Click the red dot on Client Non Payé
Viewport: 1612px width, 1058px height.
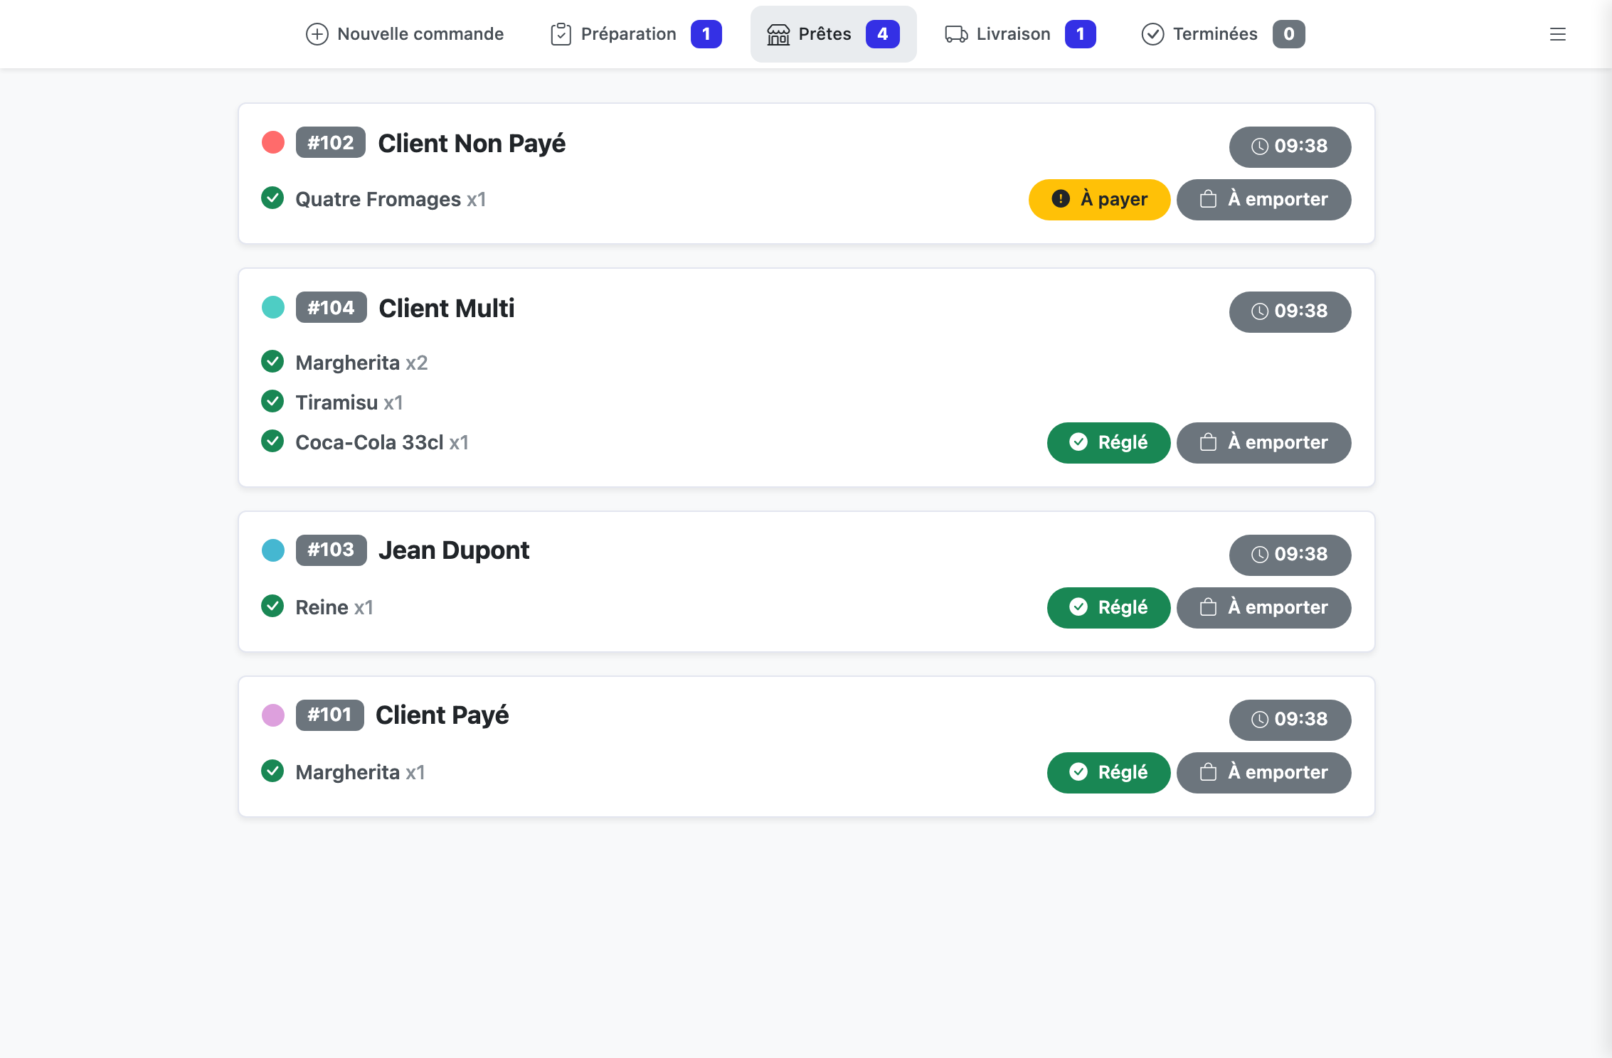(273, 143)
